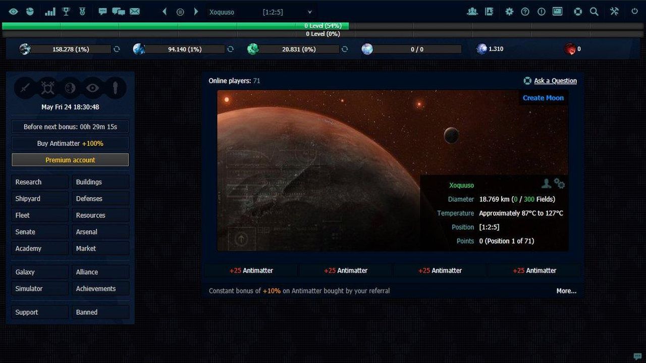Click Before next bonus timer button
Viewport: 646px width, 363px height.
(x=70, y=127)
